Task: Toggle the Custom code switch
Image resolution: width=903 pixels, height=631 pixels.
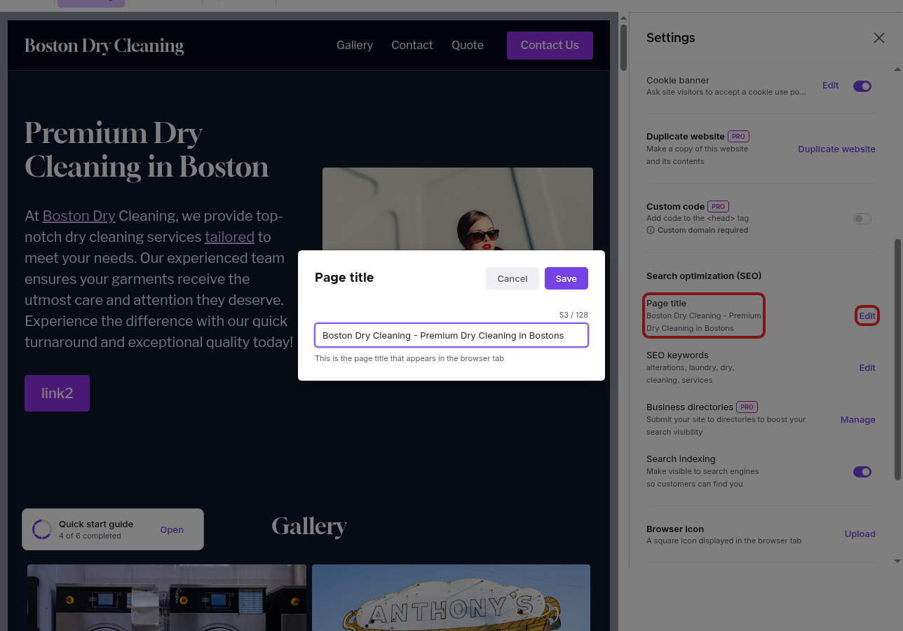Action: click(x=862, y=219)
